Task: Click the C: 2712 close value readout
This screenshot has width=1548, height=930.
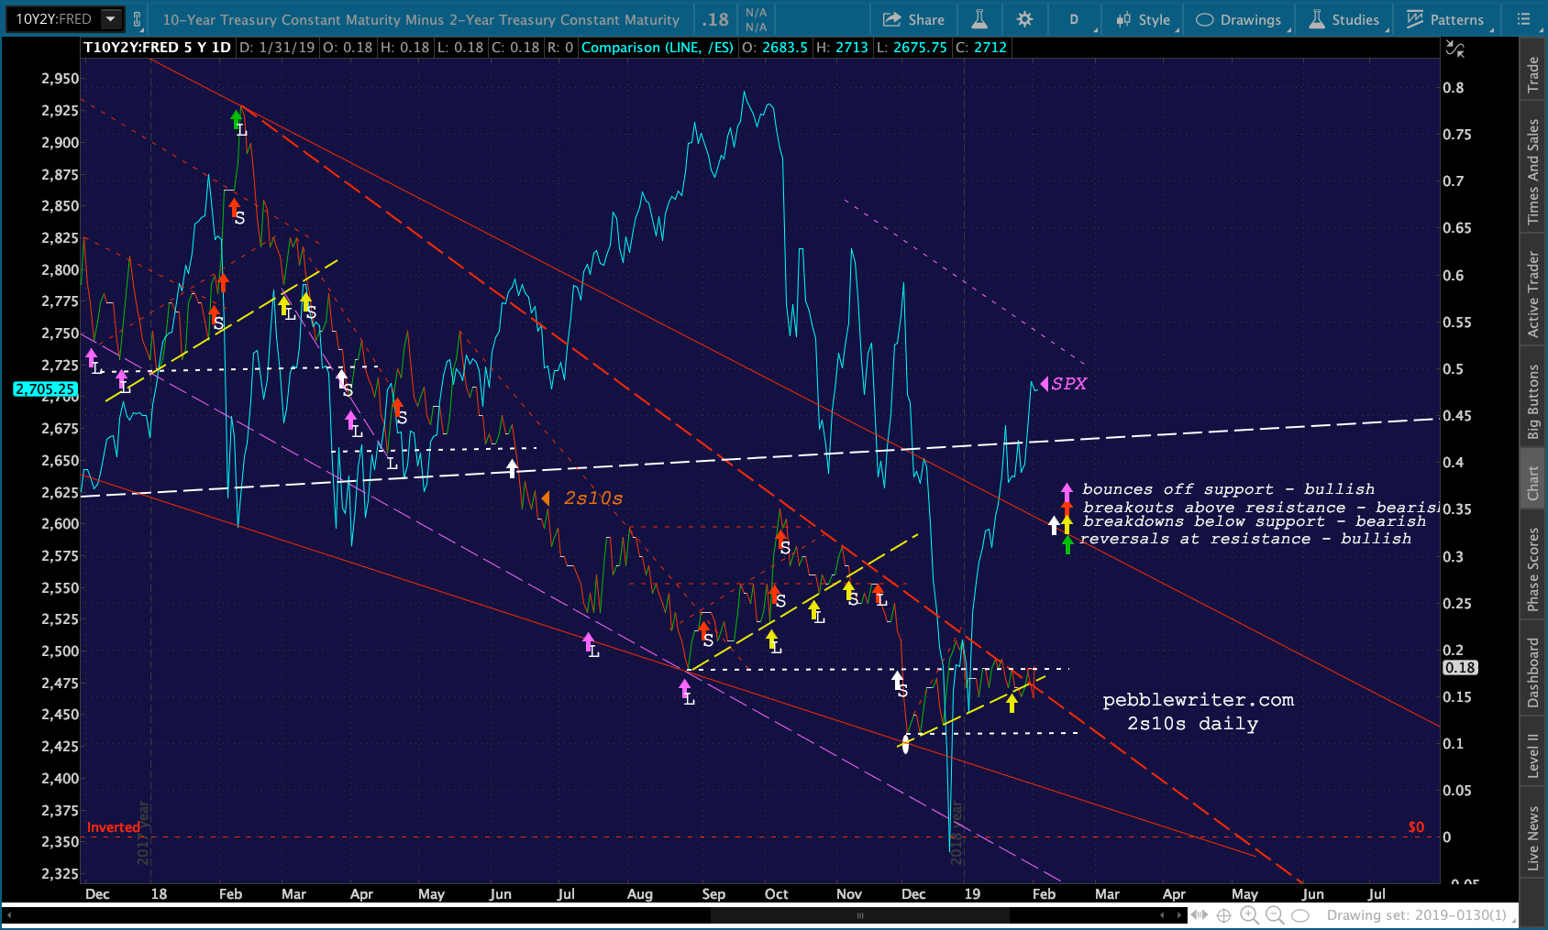Action: pos(981,48)
